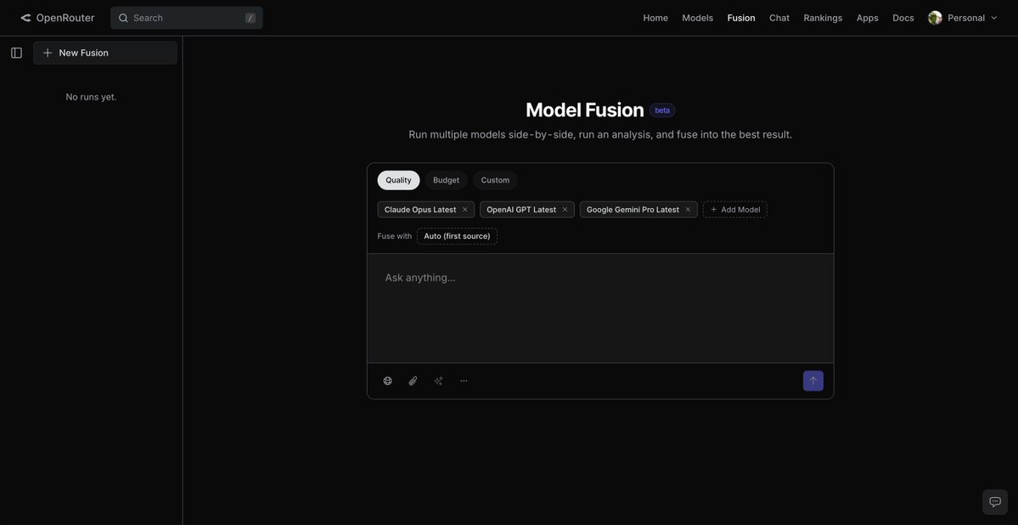Click the Model Fusion heading
Viewport: 1018px width, 525px height.
(x=584, y=110)
